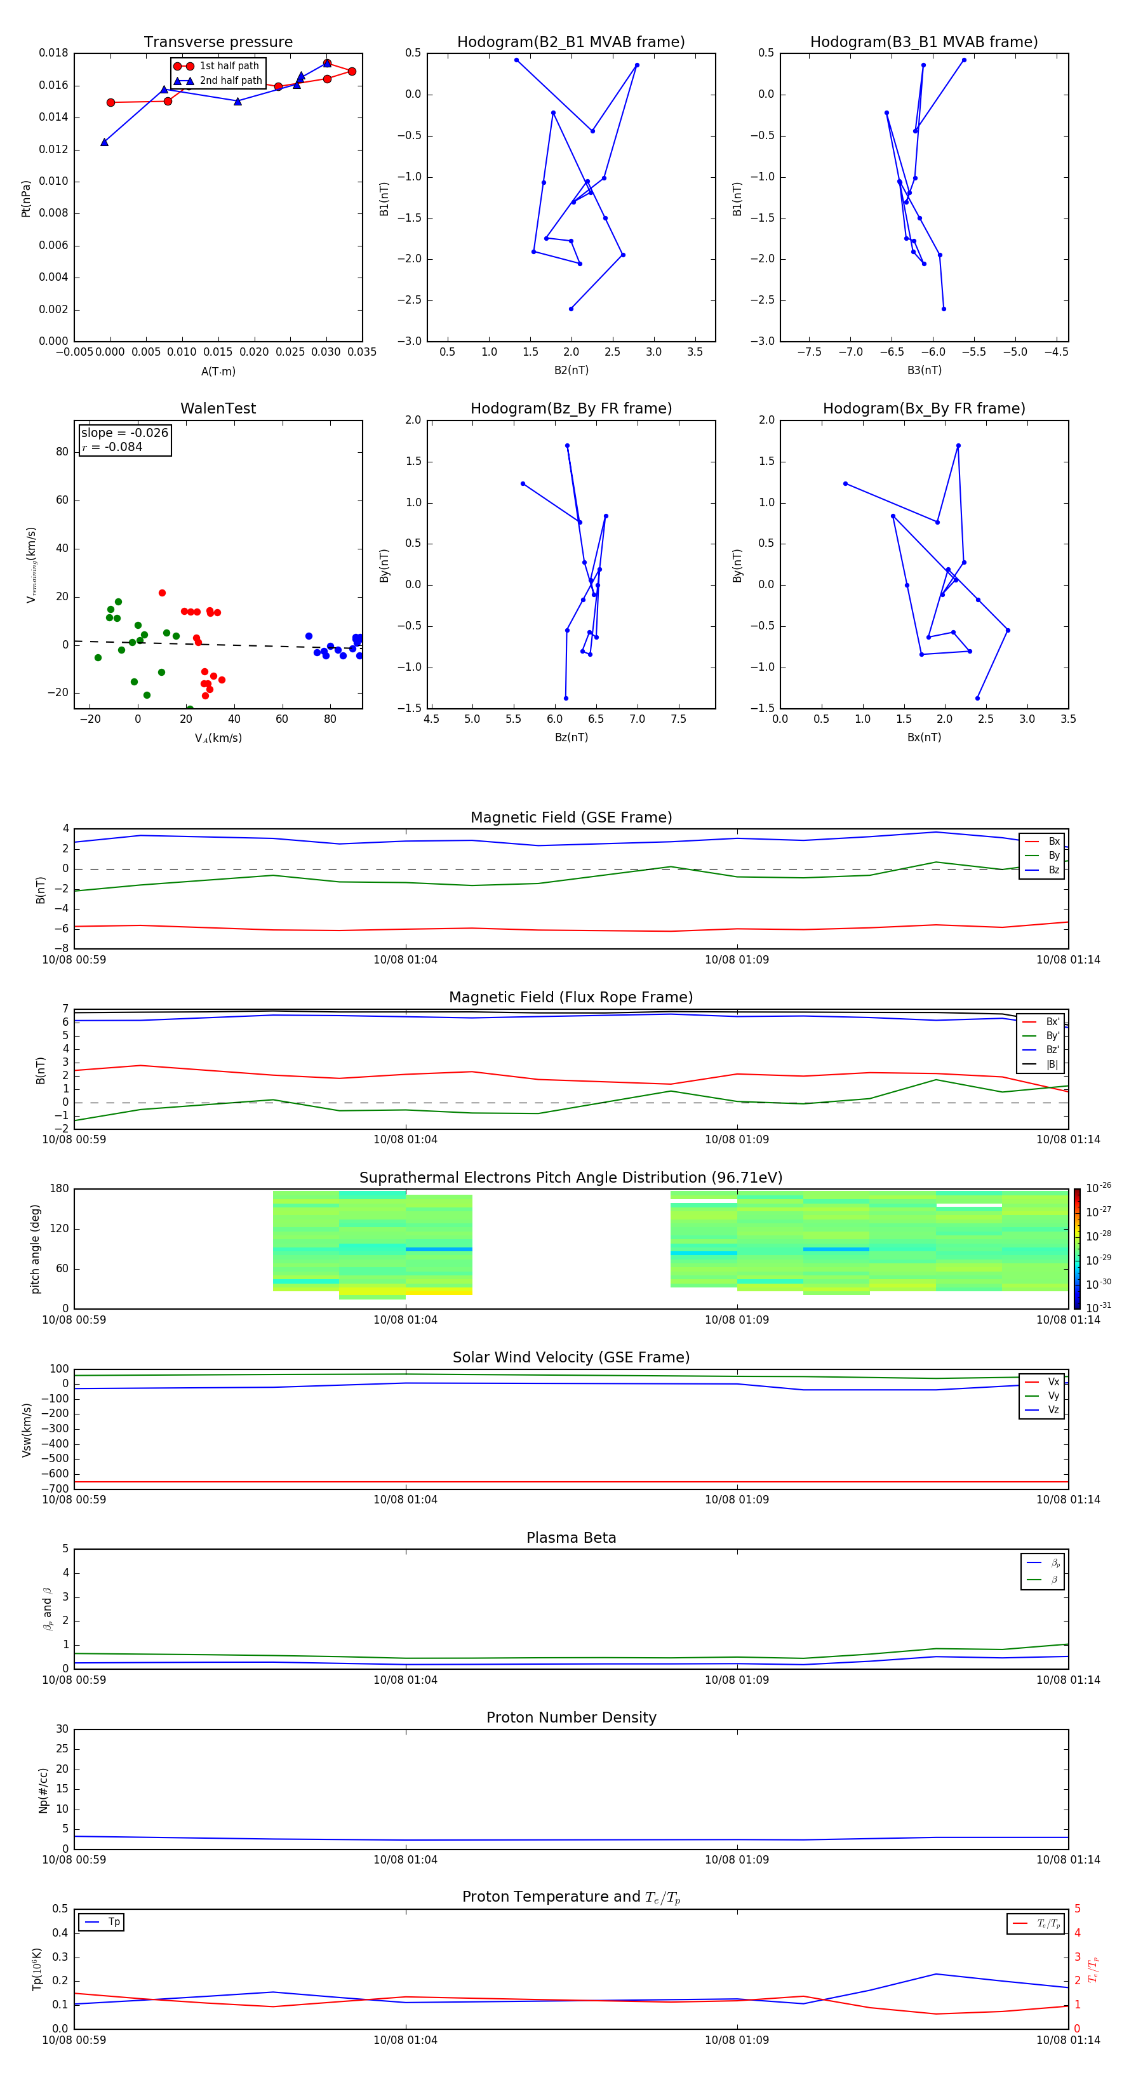The width and height of the screenshot is (1143, 2096).
Task: Click the Bx(nT) axis label
Action: click(924, 738)
